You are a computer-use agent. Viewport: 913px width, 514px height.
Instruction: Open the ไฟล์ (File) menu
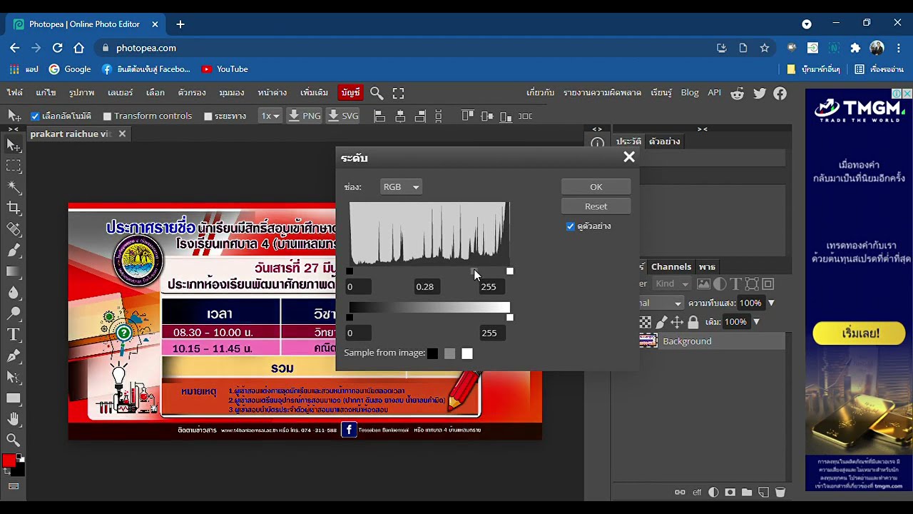coord(15,93)
